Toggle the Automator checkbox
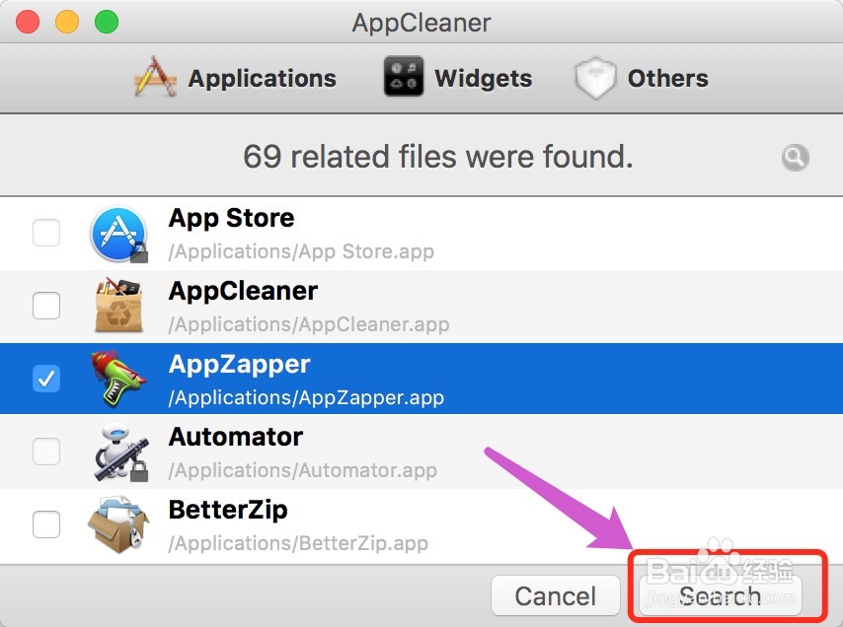Viewport: 843px width, 627px height. [x=46, y=452]
